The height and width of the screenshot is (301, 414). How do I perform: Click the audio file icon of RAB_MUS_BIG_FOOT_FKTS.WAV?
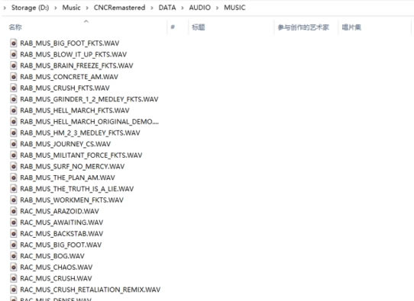pos(14,43)
